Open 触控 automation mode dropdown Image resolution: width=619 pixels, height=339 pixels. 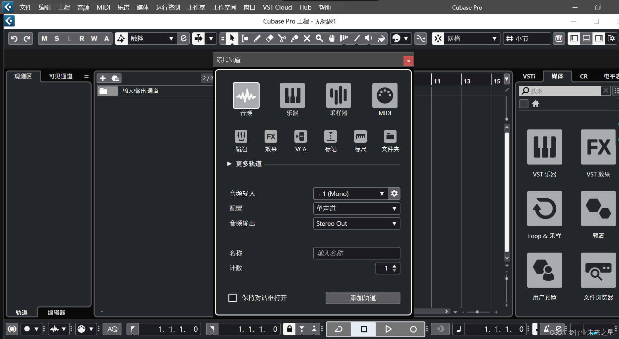(x=152, y=38)
